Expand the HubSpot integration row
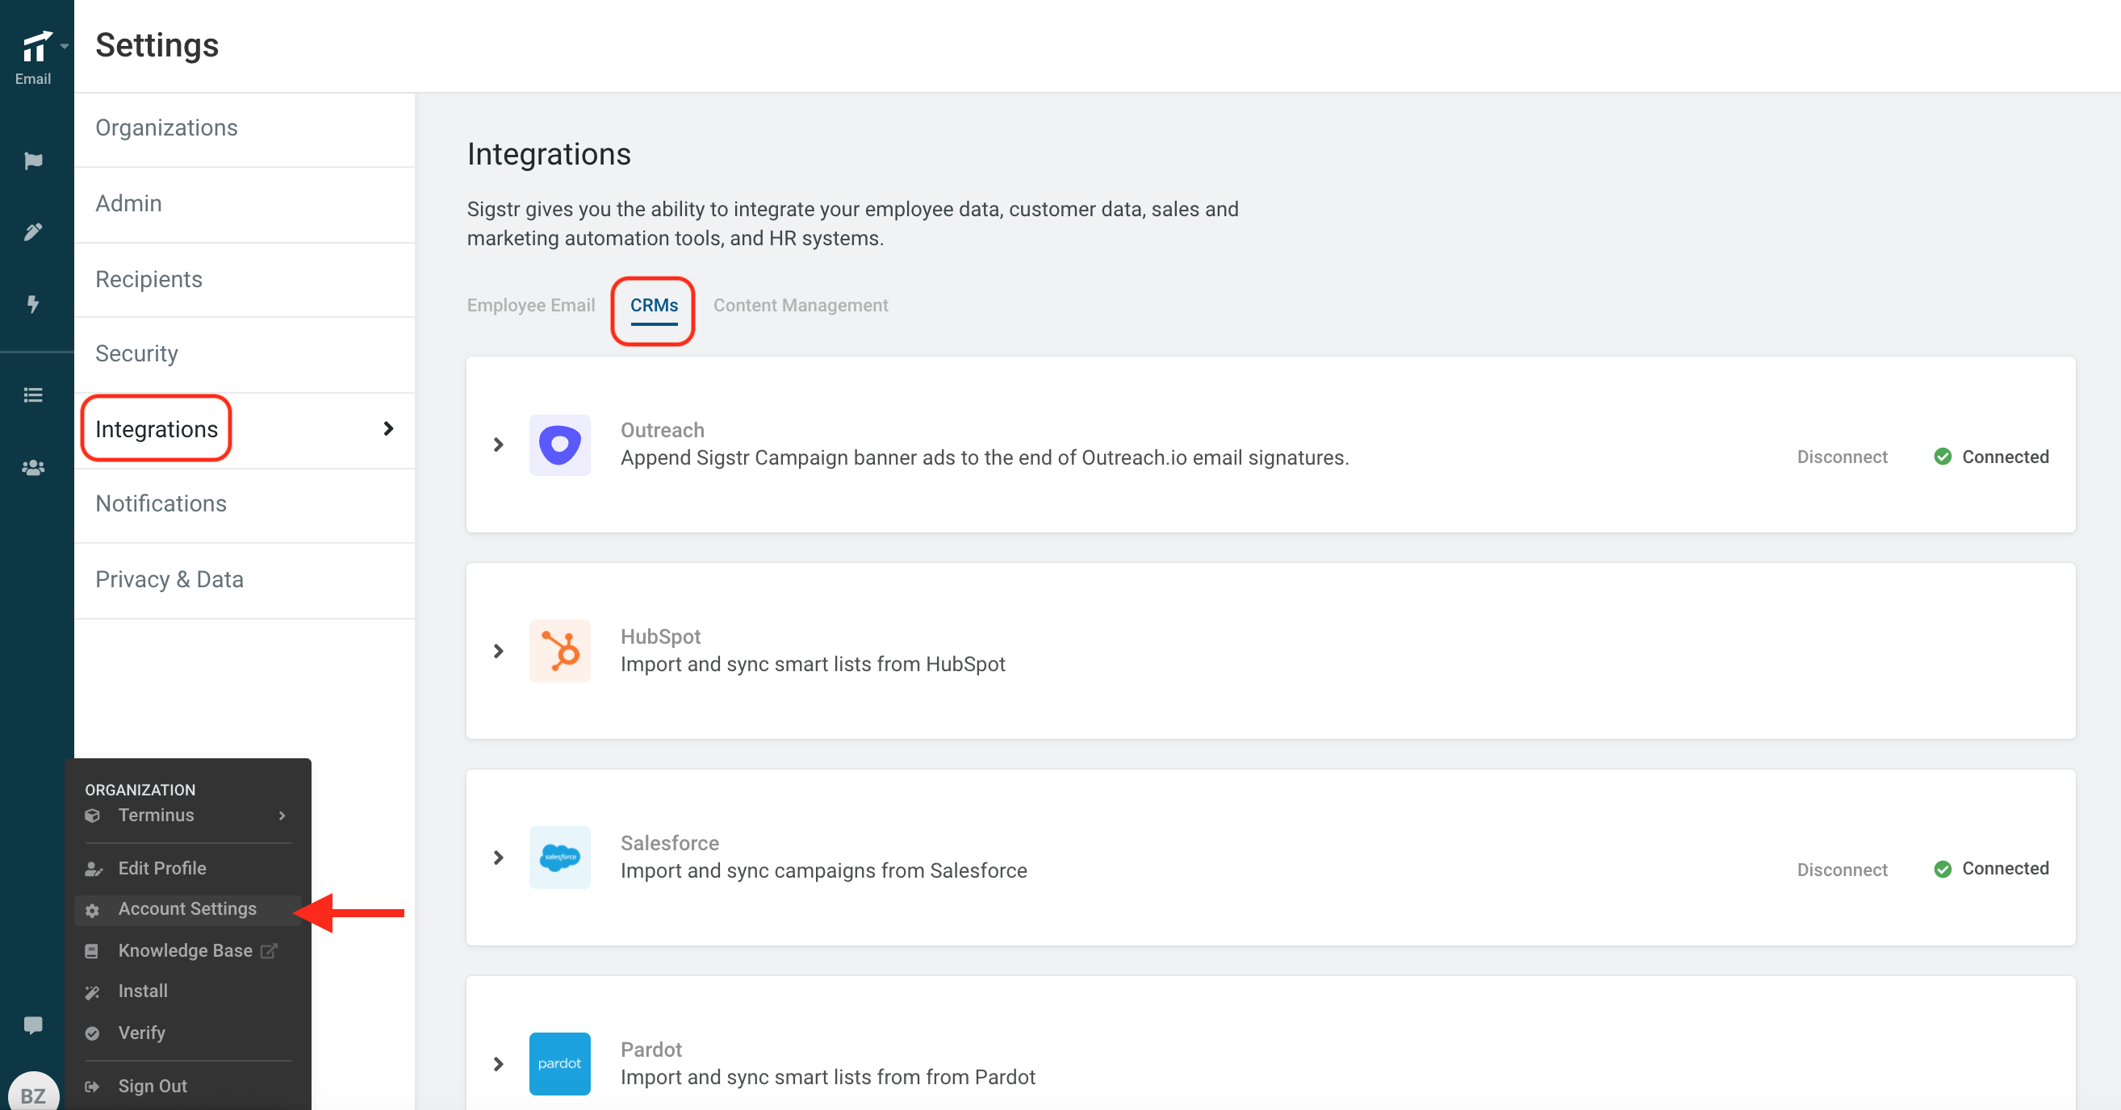 [498, 651]
